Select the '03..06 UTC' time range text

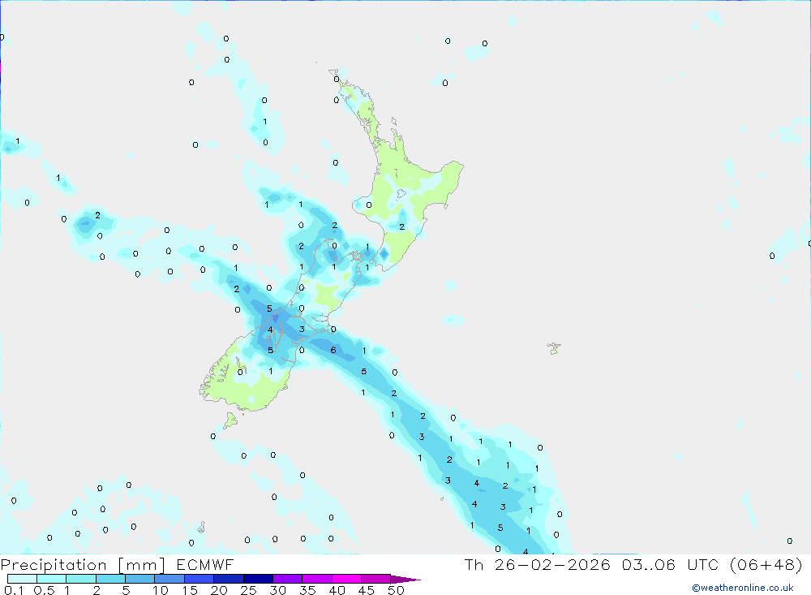pos(671,564)
